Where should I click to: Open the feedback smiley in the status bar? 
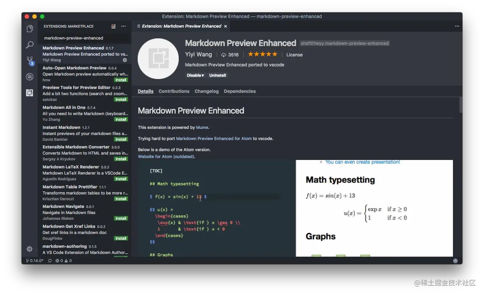click(455, 260)
